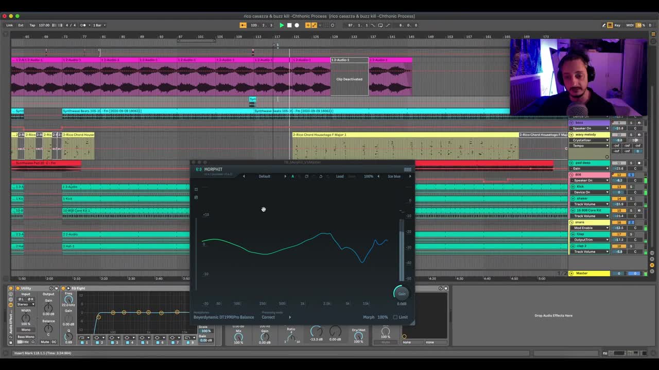Click the arrow next to Correct mode
Viewport: 659px width, 370px height.
[x=290, y=317]
